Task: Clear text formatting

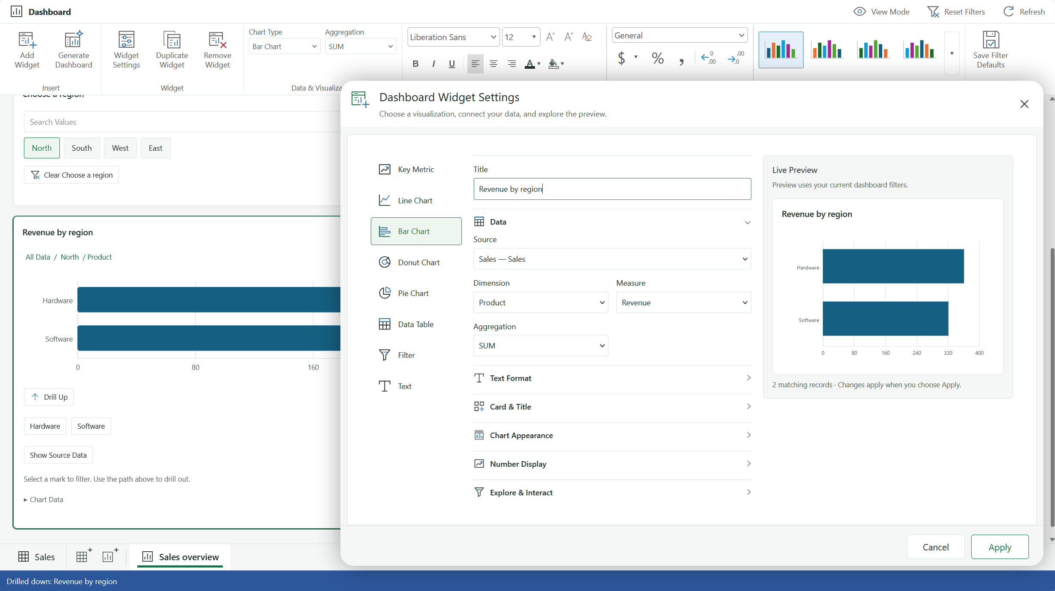Action: [587, 37]
